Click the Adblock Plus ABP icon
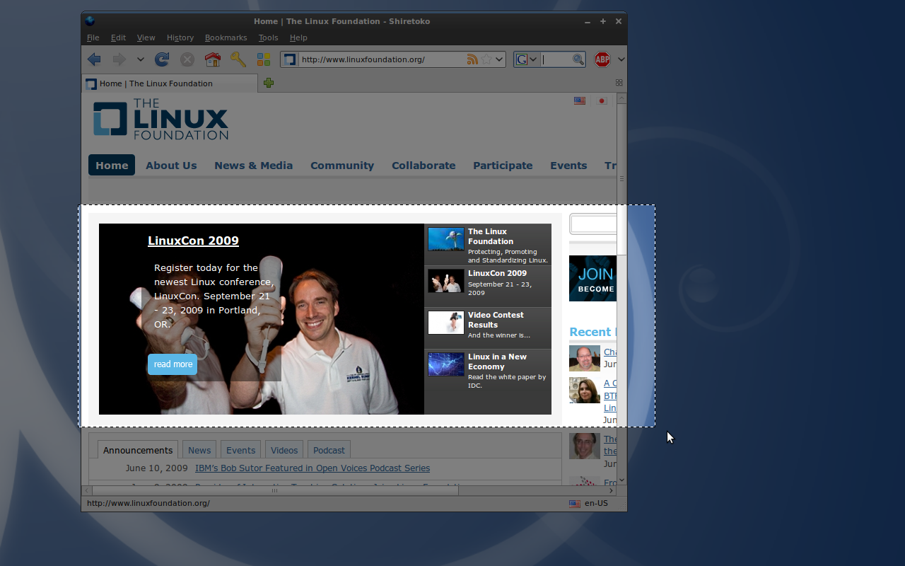This screenshot has width=905, height=566. tap(602, 59)
